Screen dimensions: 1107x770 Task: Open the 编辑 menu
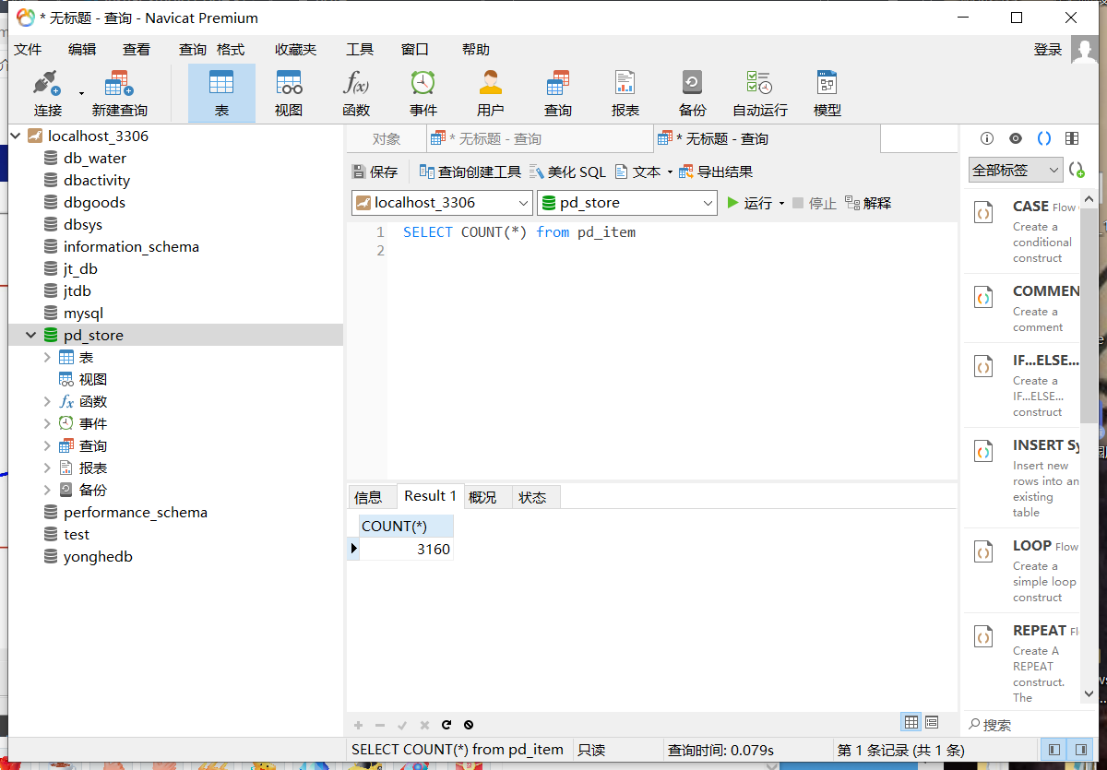82,49
